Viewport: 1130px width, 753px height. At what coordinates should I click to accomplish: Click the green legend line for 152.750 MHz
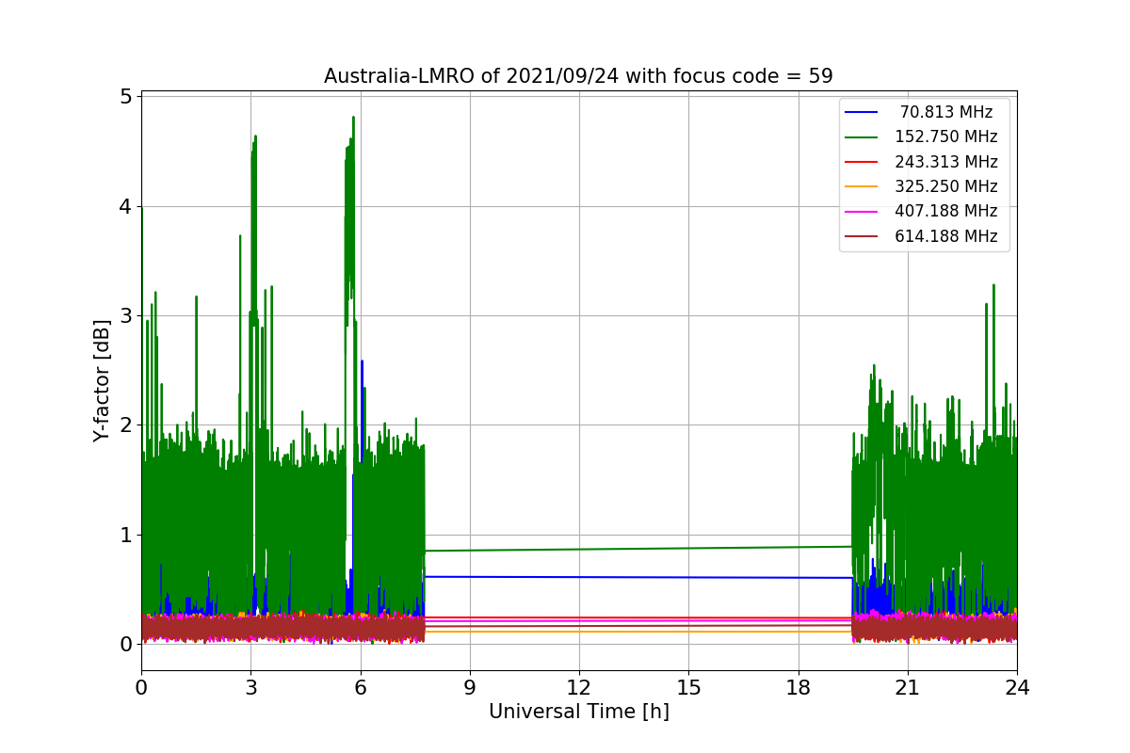click(x=862, y=137)
